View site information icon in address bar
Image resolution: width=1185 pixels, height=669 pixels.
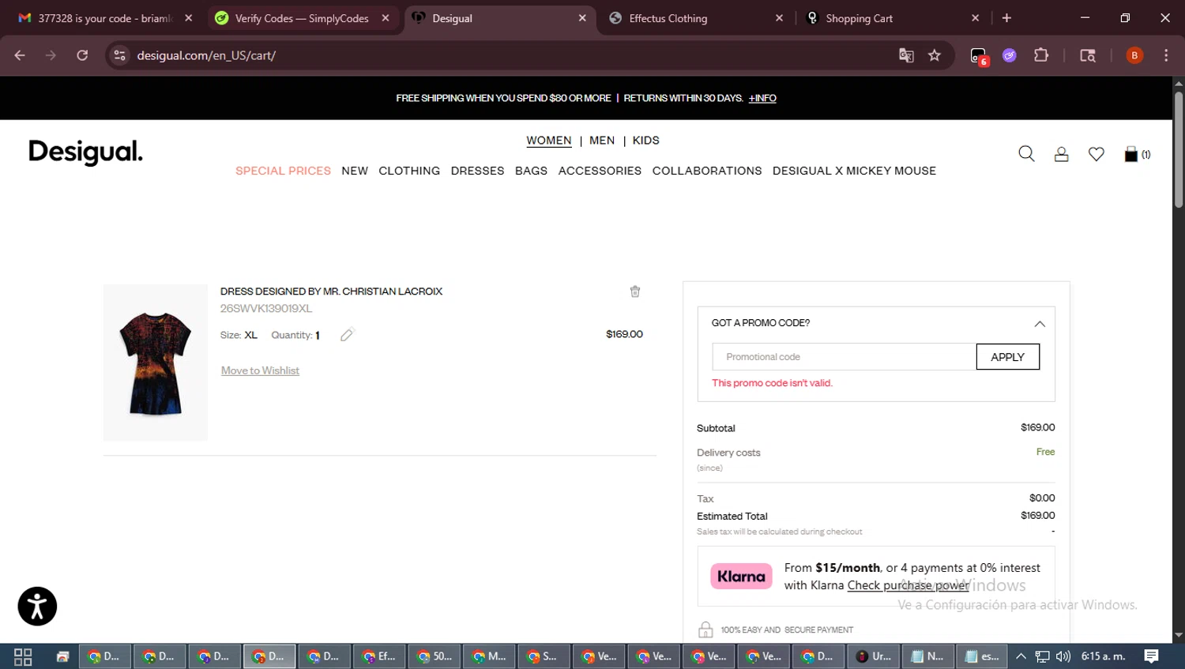pyautogui.click(x=119, y=55)
